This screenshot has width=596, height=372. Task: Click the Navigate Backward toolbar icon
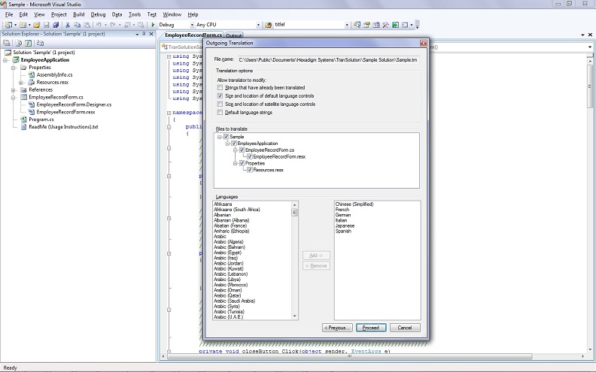[127, 25]
